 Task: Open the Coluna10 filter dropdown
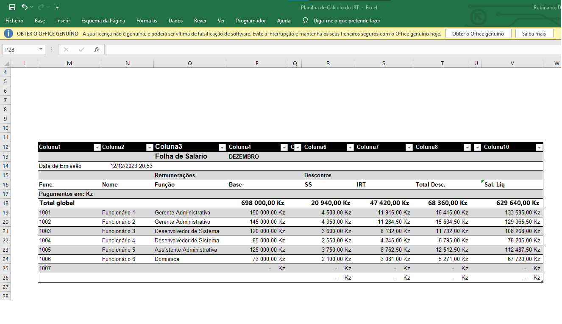tap(539, 147)
